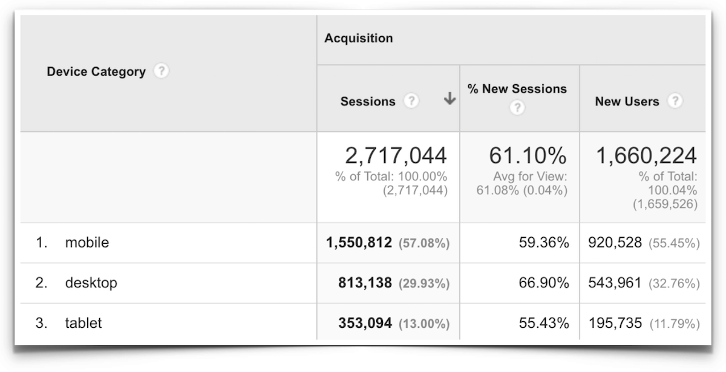Sort table by New Users header
The width and height of the screenshot is (726, 372).
627,102
